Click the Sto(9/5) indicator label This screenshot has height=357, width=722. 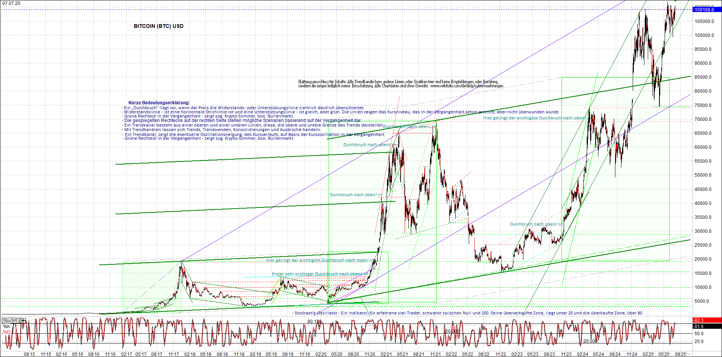click(x=11, y=320)
